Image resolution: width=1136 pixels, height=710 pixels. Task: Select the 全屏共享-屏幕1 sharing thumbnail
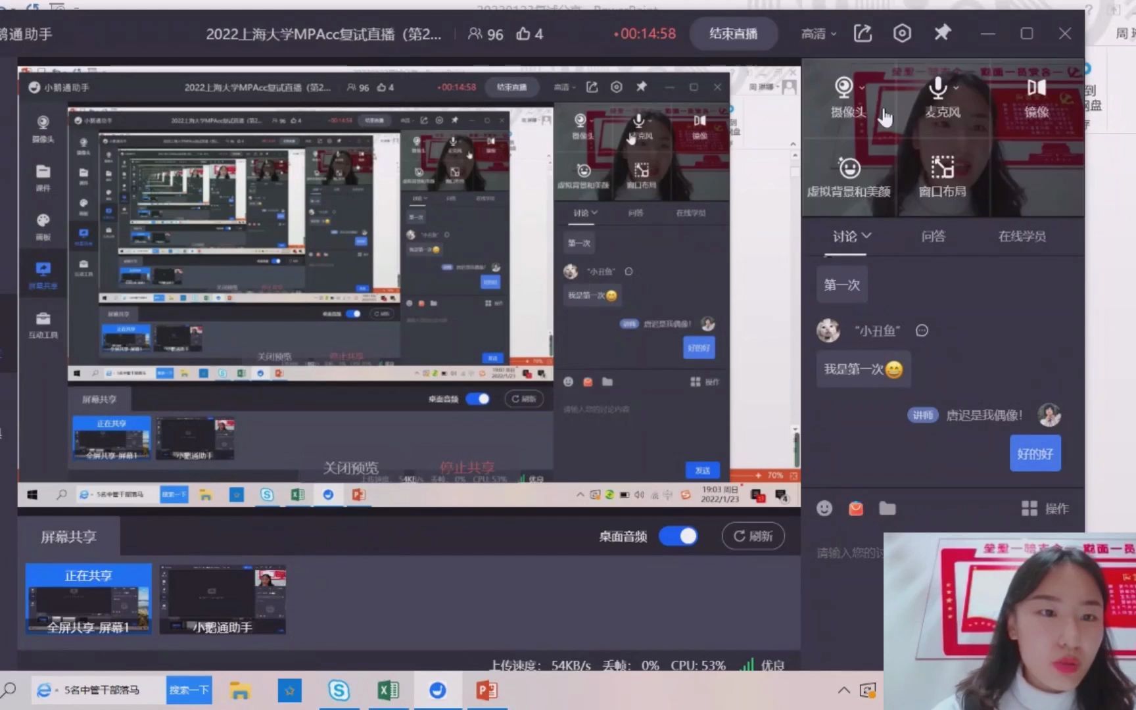[x=89, y=599]
